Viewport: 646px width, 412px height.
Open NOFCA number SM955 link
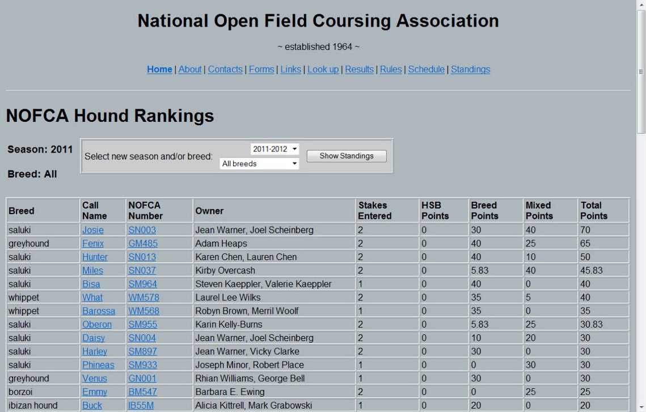click(142, 325)
